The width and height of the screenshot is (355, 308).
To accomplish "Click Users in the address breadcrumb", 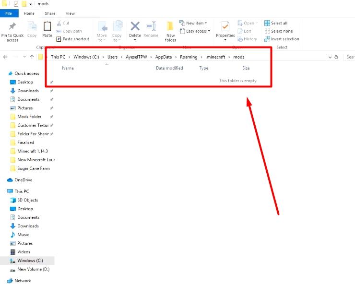I will point(113,57).
